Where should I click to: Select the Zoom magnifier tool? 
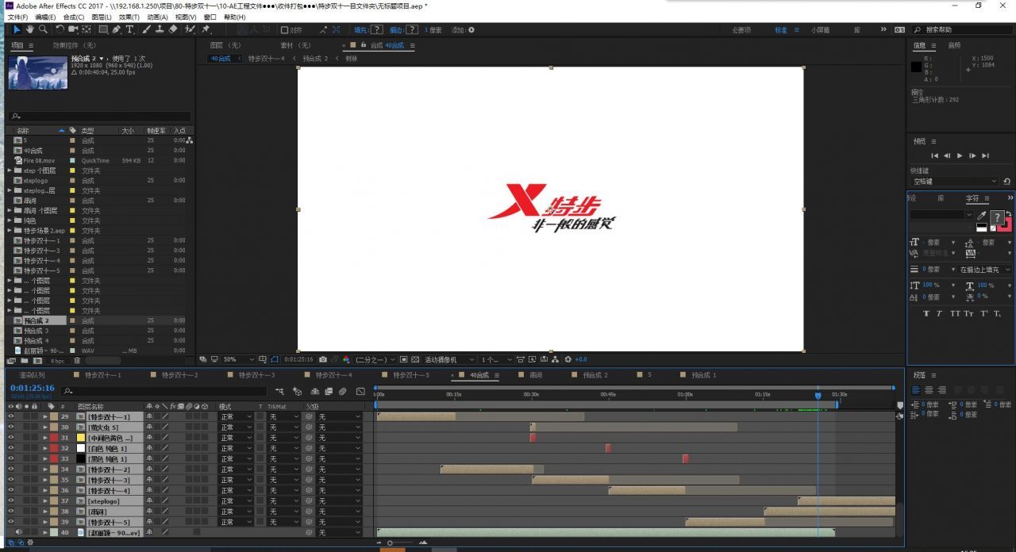42,29
